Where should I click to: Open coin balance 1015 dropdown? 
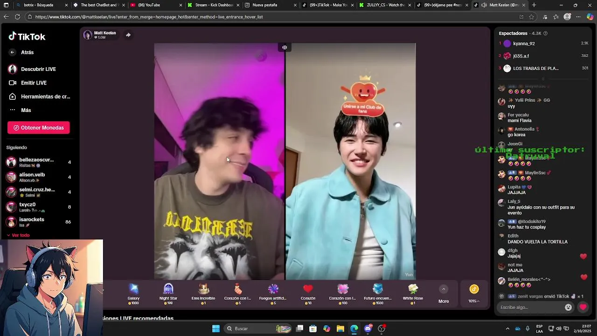[474, 294]
